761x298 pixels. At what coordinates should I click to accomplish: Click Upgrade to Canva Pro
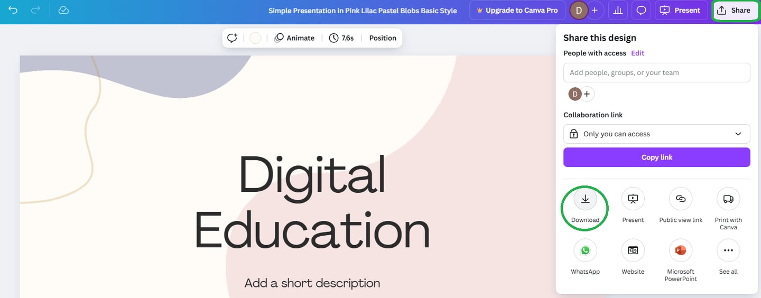click(x=517, y=10)
